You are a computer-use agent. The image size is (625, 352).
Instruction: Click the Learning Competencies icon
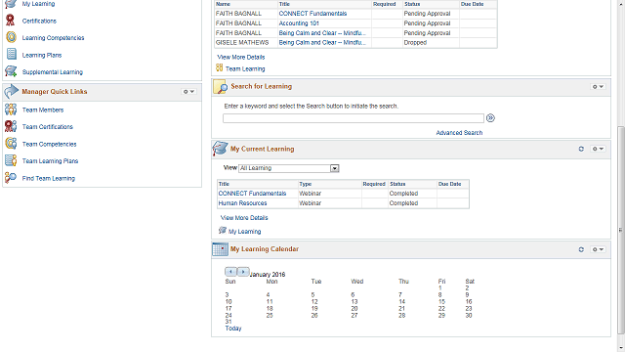pos(11,37)
